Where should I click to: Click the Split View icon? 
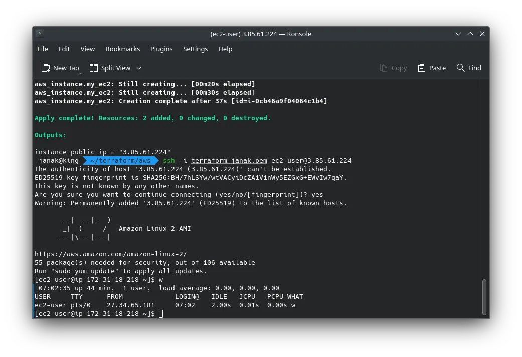93,68
